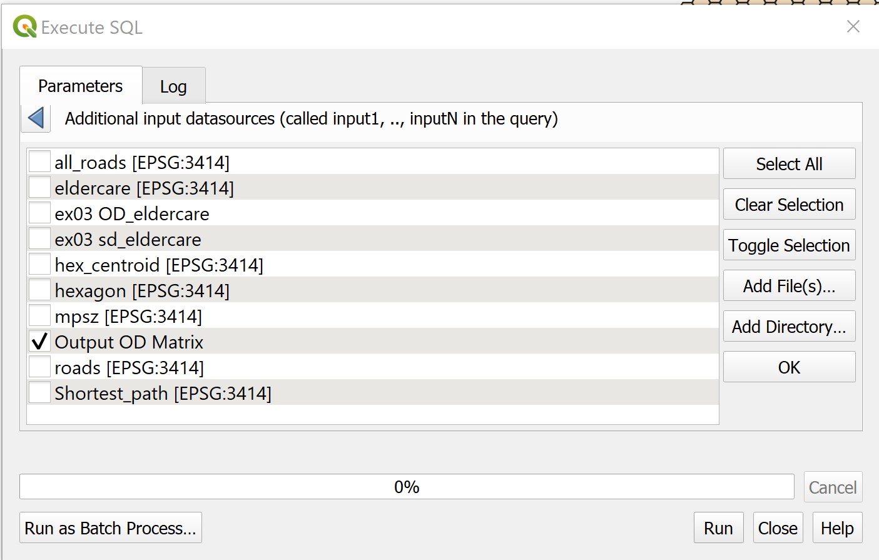Click the QGIS logo in title bar
This screenshot has width=879, height=560.
(x=25, y=27)
